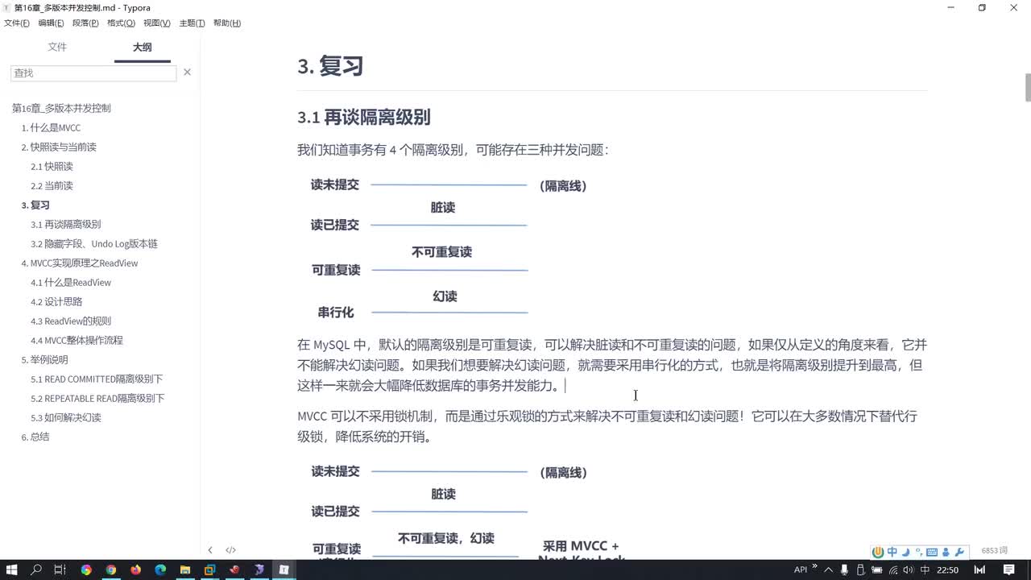
Task: Open Windows taskbar search
Action: [36, 570]
